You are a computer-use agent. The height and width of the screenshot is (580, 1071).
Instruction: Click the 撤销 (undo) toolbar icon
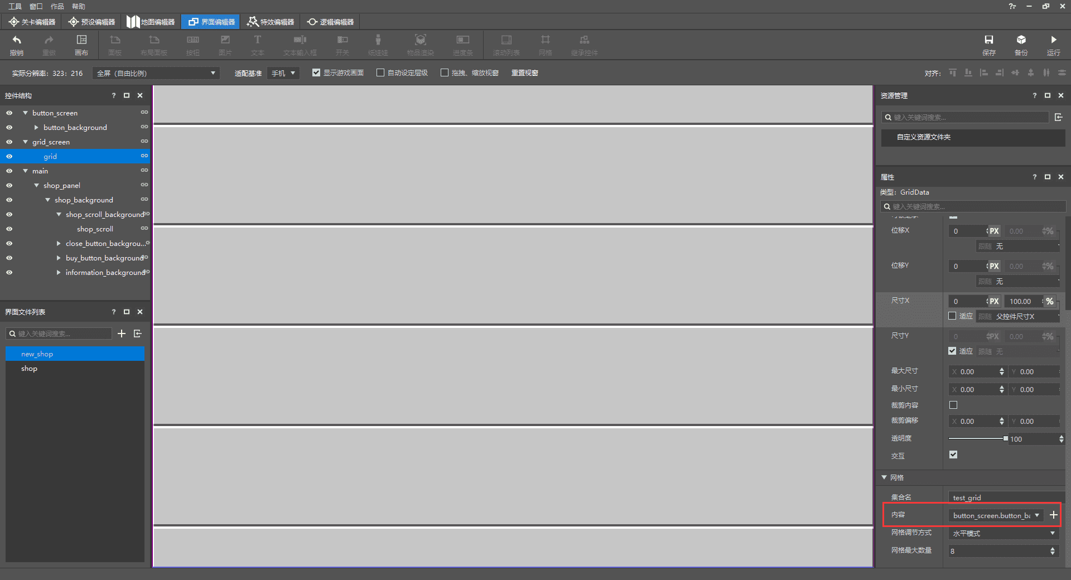click(x=17, y=44)
